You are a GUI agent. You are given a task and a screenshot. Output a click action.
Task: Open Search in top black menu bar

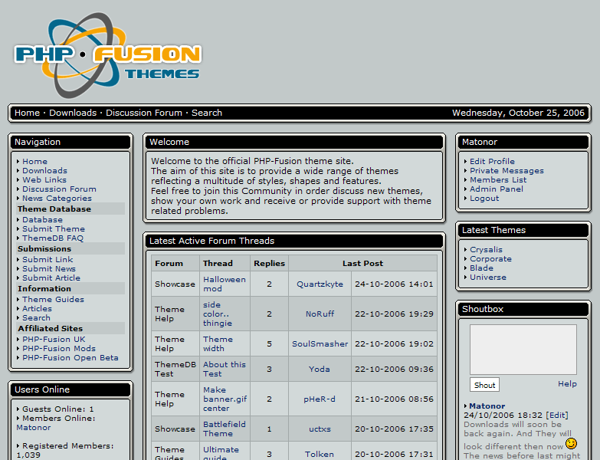pyautogui.click(x=207, y=113)
